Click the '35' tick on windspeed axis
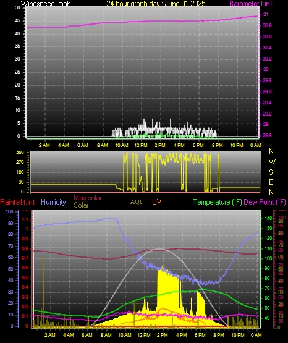288x343 pixels. pyautogui.click(x=17, y=46)
